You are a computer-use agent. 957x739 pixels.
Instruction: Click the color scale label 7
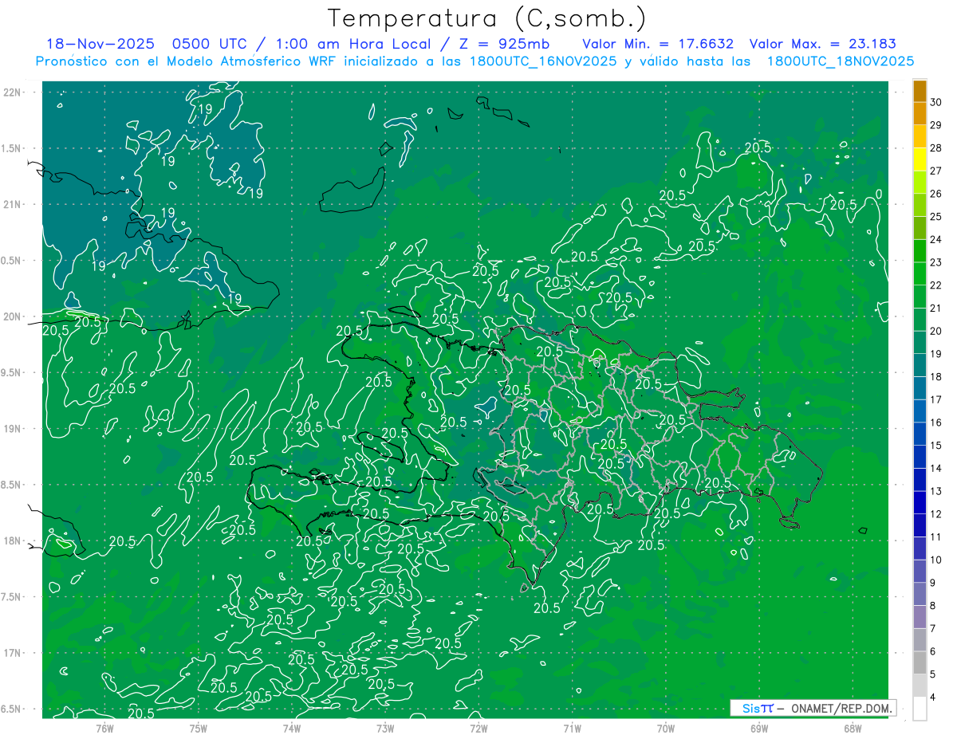(x=934, y=629)
